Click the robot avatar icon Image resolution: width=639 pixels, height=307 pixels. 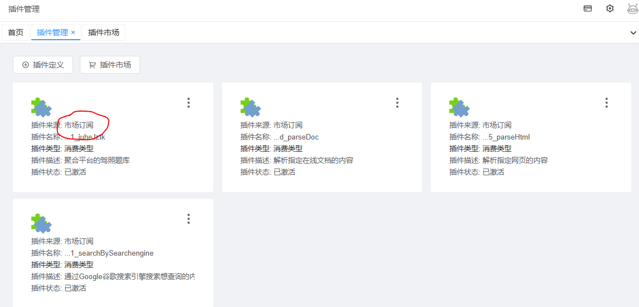tap(632, 9)
